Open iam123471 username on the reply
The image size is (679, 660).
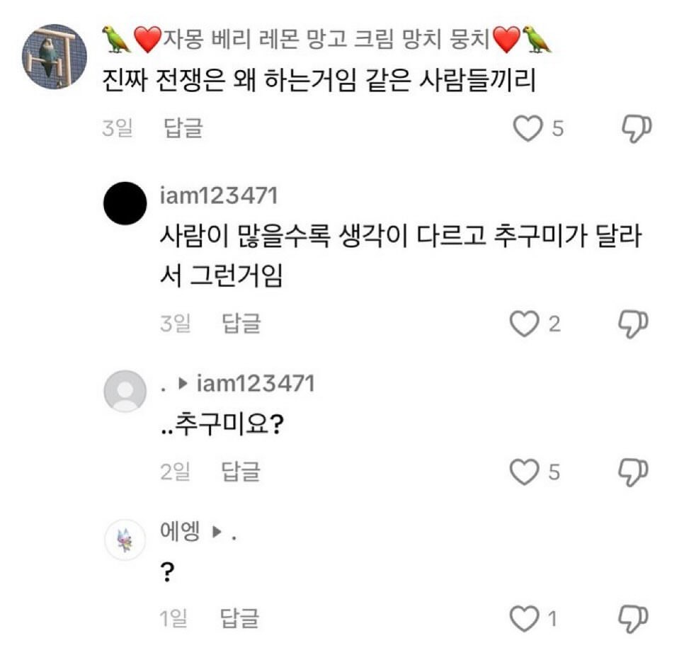click(219, 195)
